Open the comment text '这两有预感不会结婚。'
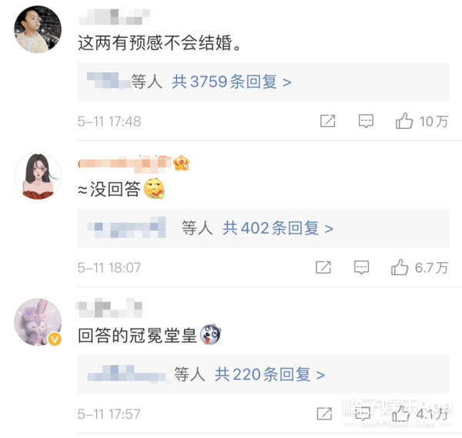This screenshot has height=438, width=462. [x=160, y=42]
